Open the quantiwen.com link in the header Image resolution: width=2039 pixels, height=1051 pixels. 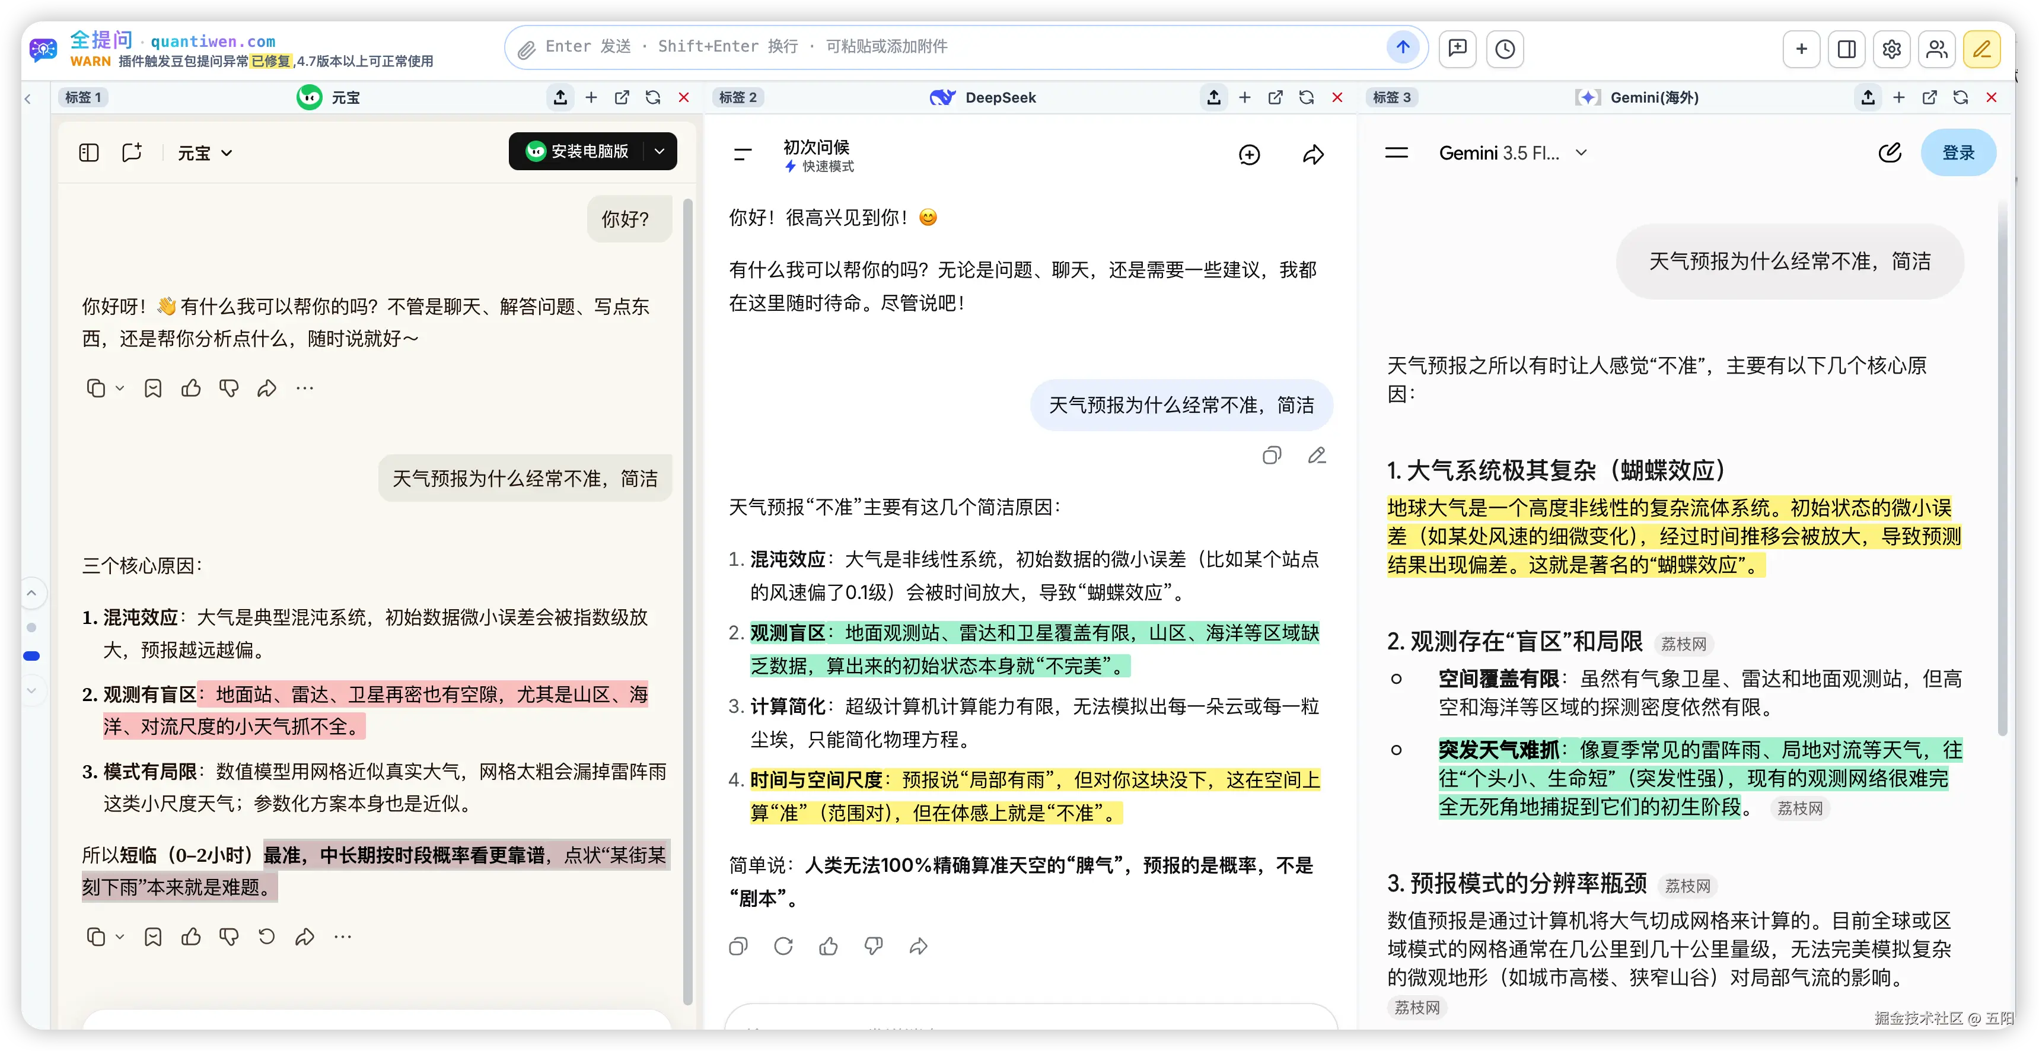pos(213,41)
